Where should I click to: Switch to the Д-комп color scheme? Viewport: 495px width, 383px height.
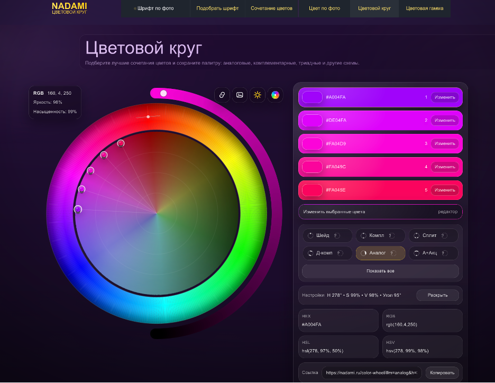[324, 253]
